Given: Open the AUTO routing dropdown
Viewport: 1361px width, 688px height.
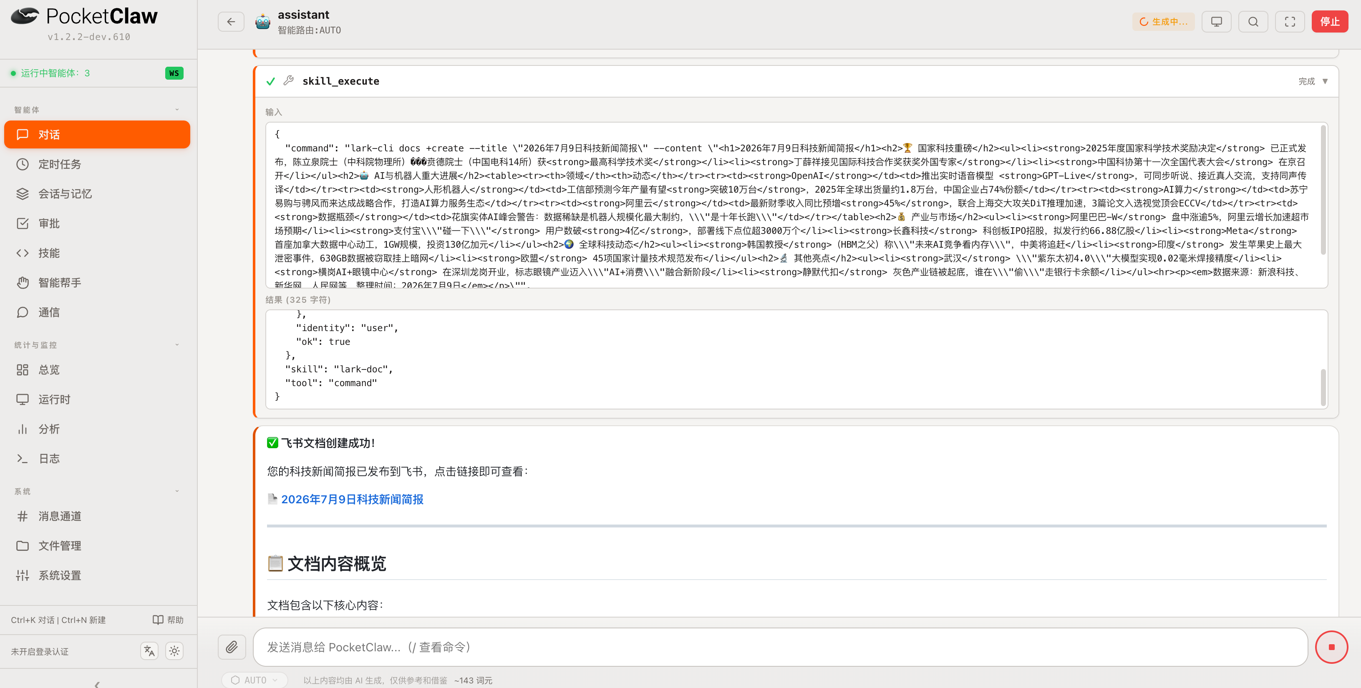Looking at the screenshot, I should click(x=255, y=680).
